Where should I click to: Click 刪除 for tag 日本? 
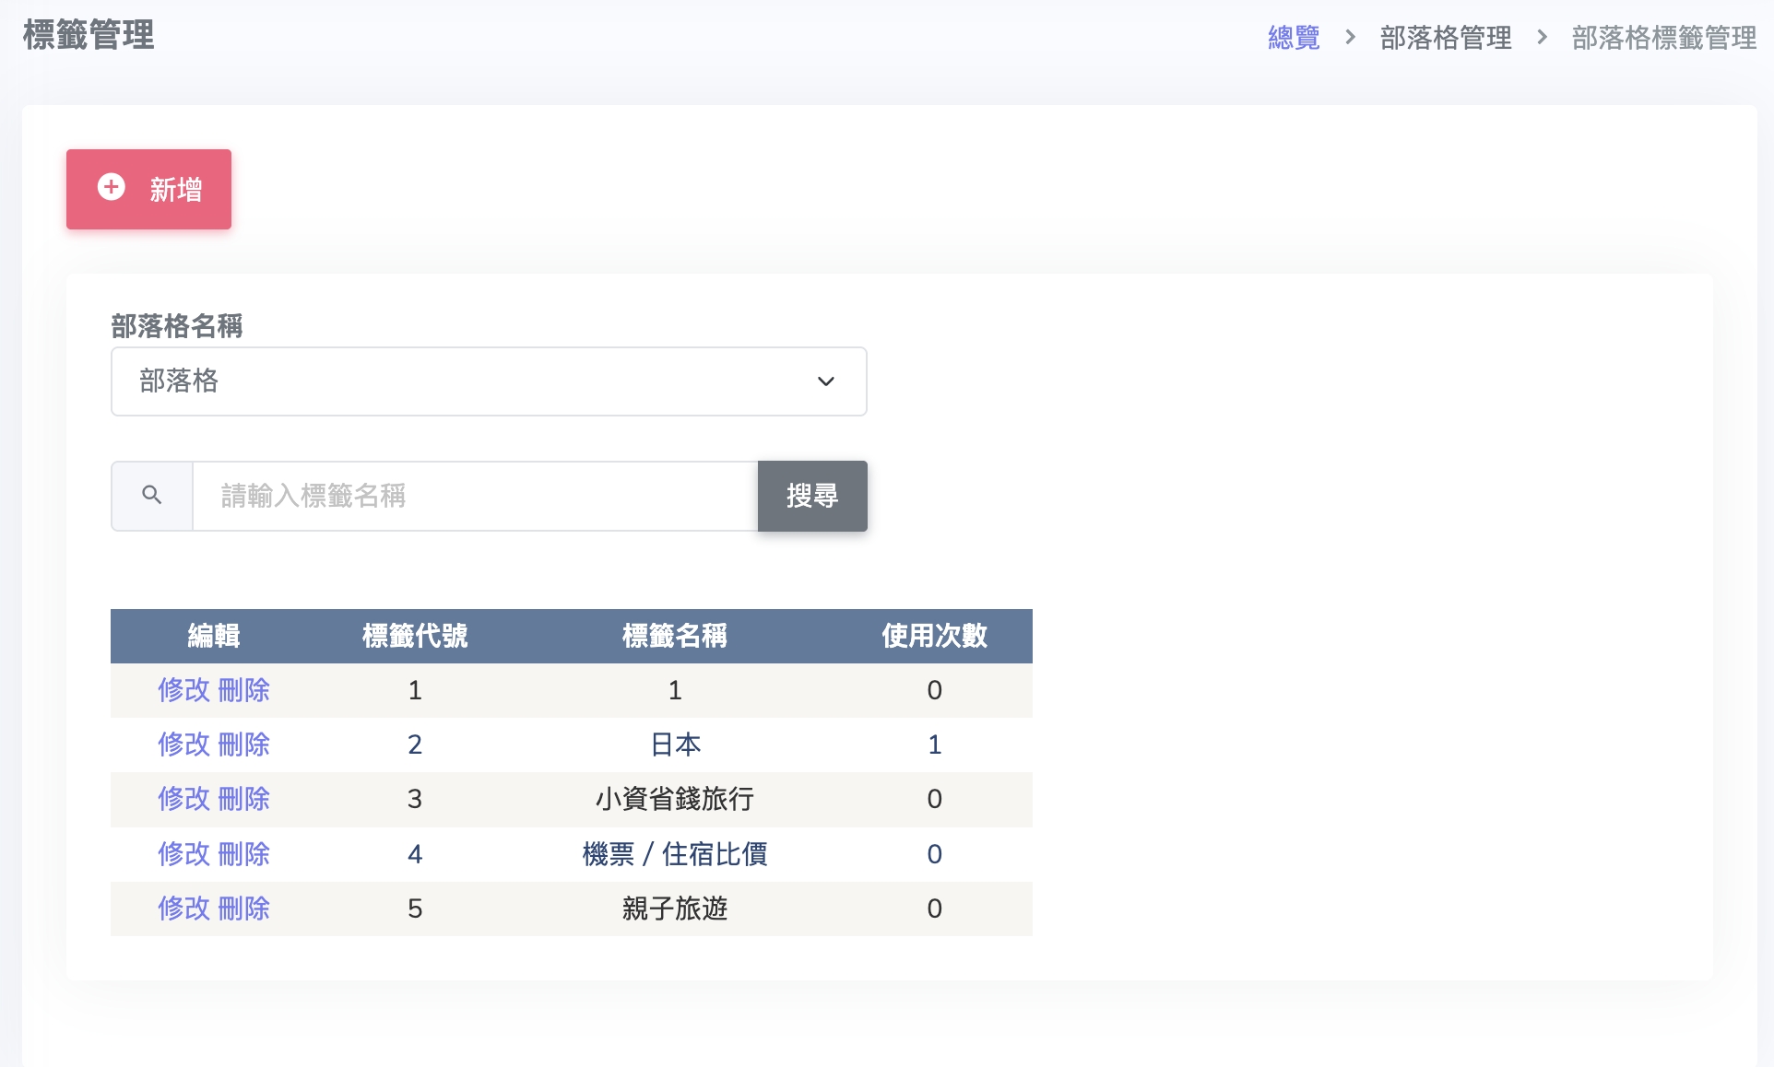(x=244, y=745)
